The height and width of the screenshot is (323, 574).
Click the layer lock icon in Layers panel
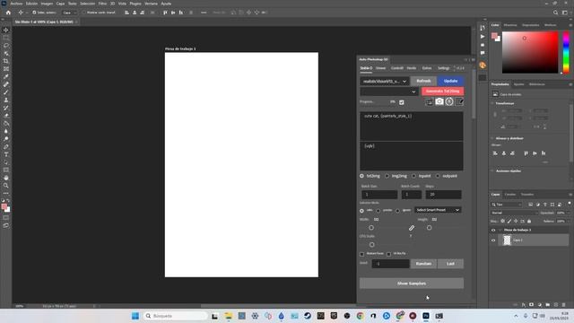529,222
